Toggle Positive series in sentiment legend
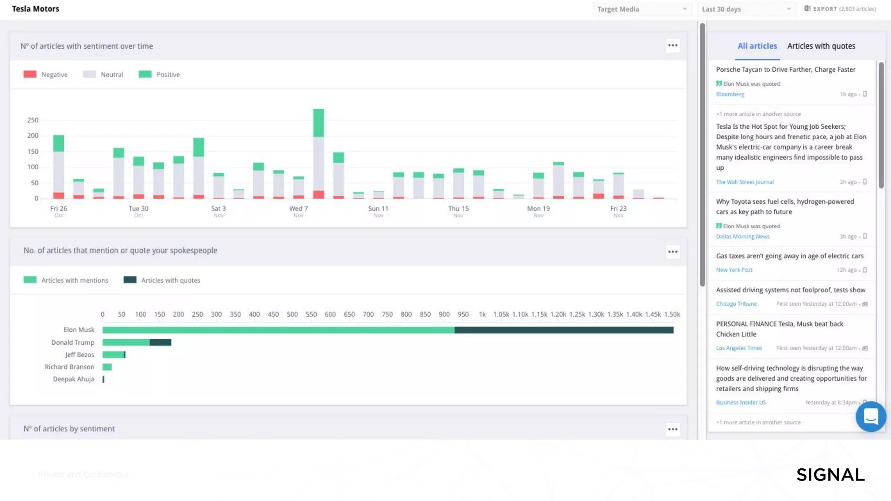Screen dimensions: 891x501 coord(159,74)
